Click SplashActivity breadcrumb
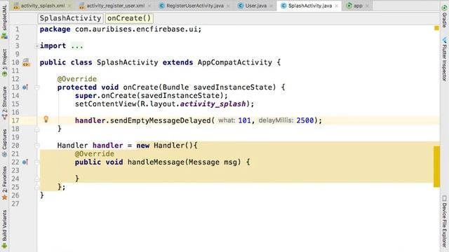449x252 pixels. 70,18
